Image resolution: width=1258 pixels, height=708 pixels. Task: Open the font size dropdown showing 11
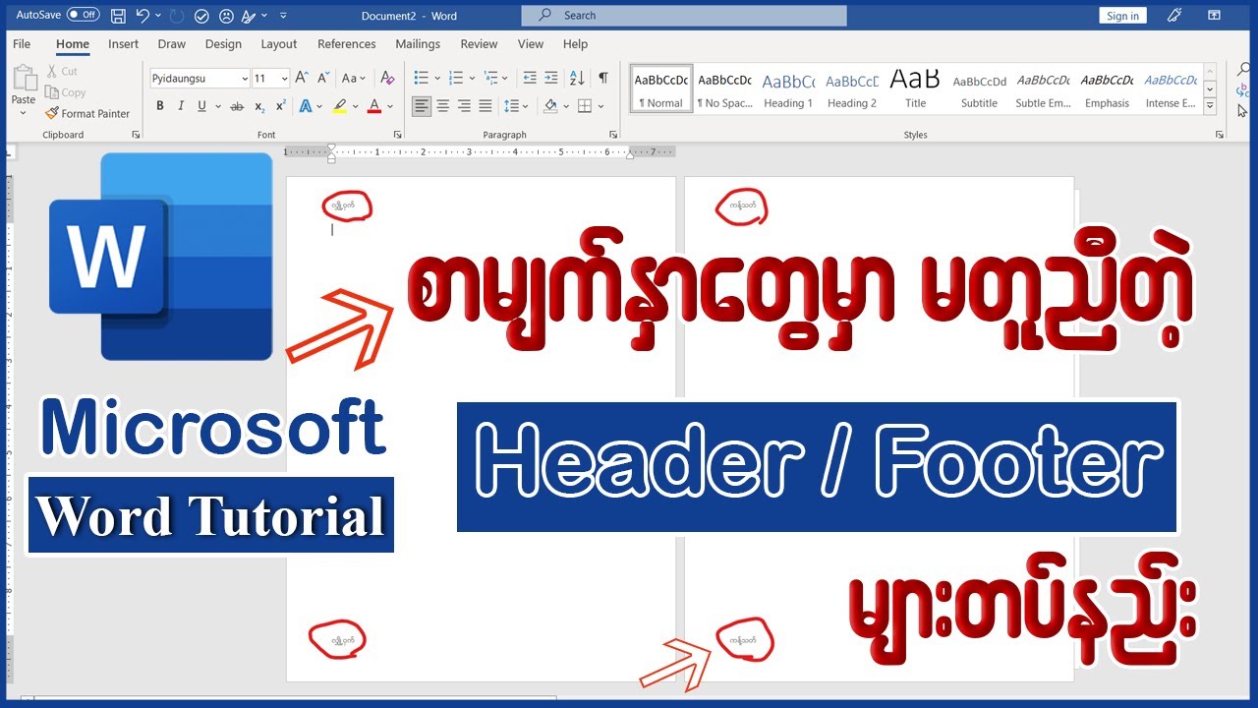click(285, 79)
